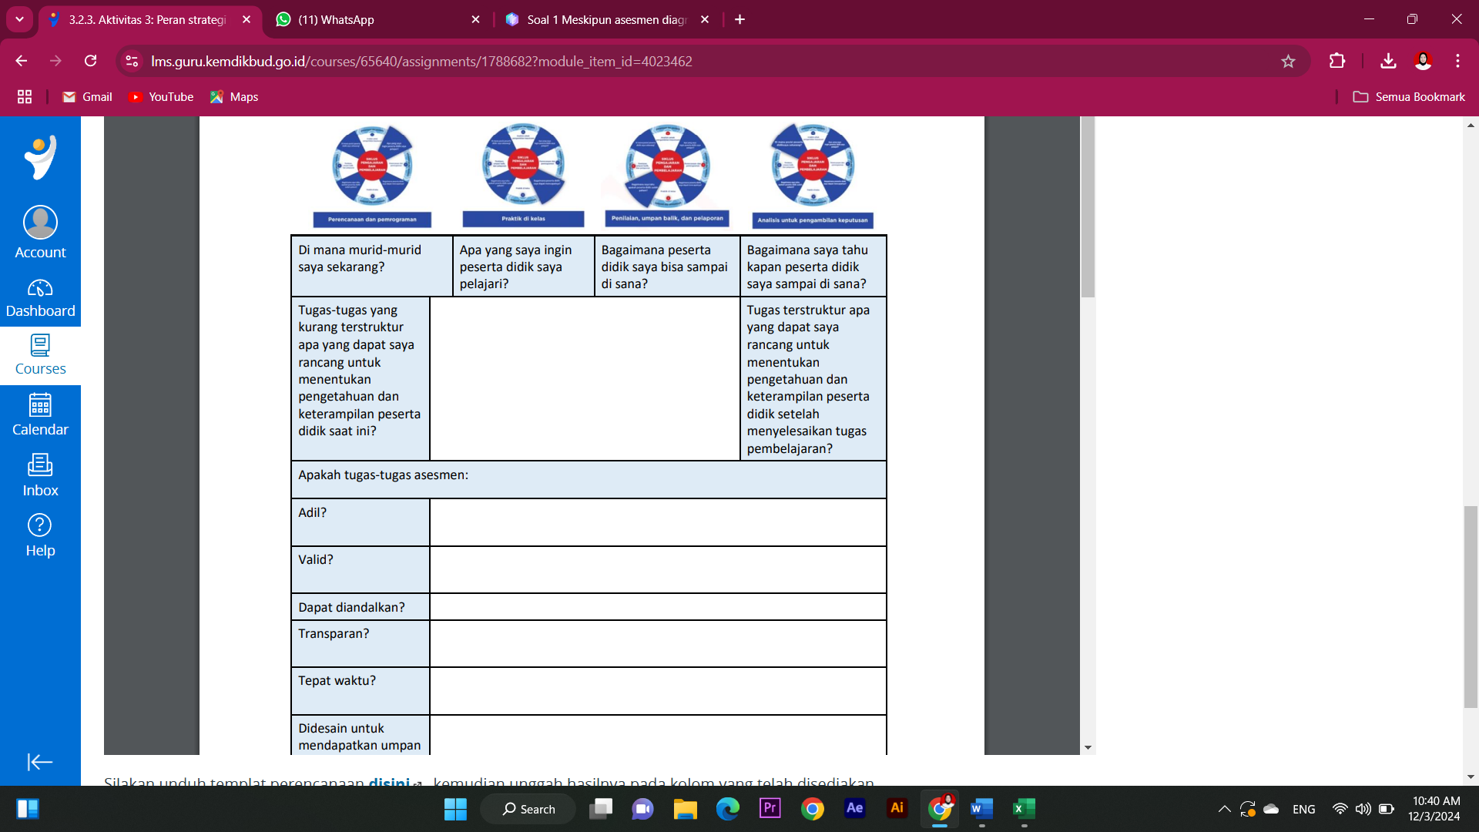Go back to previous page
Screen dimensions: 1479x832
[22, 61]
